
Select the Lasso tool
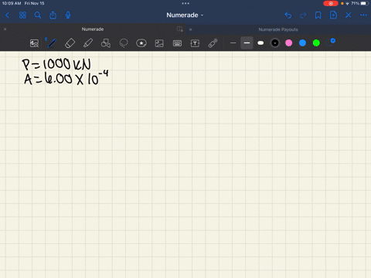click(124, 43)
